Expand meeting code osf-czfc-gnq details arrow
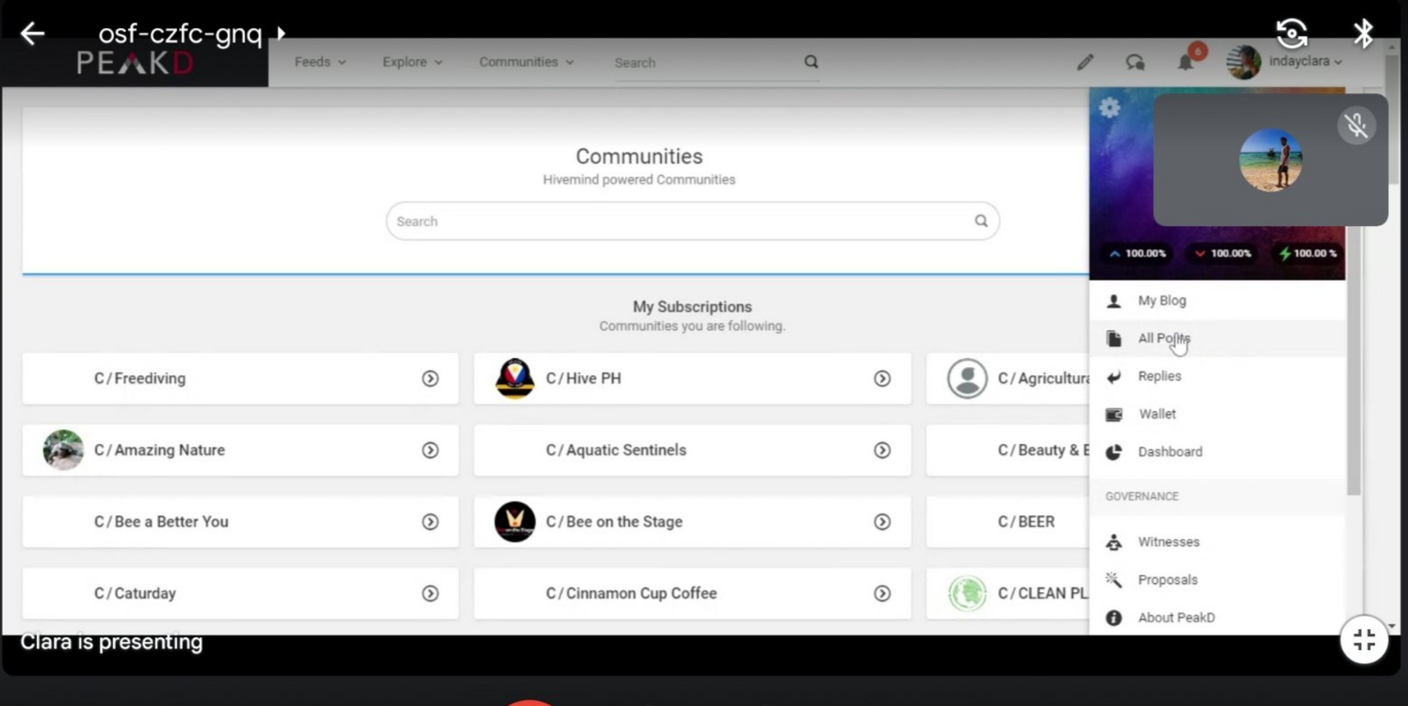The height and width of the screenshot is (706, 1408). 281,34
